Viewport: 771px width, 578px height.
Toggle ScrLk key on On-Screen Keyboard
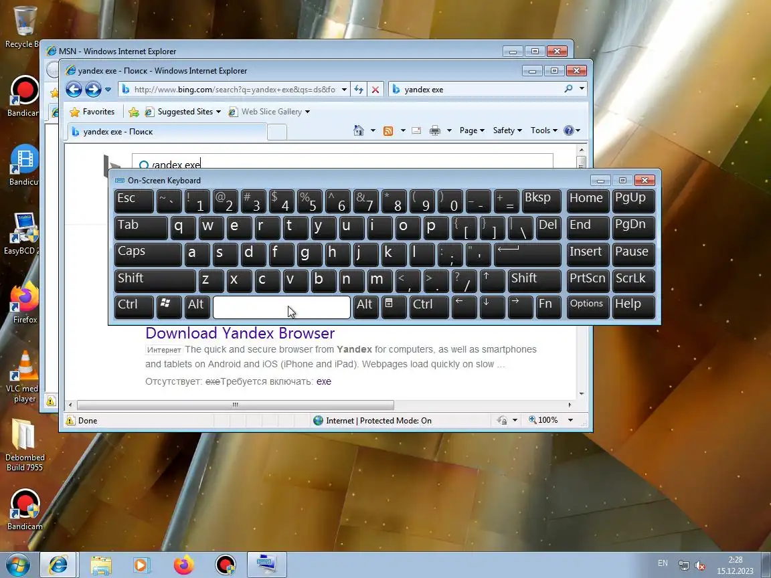point(633,281)
